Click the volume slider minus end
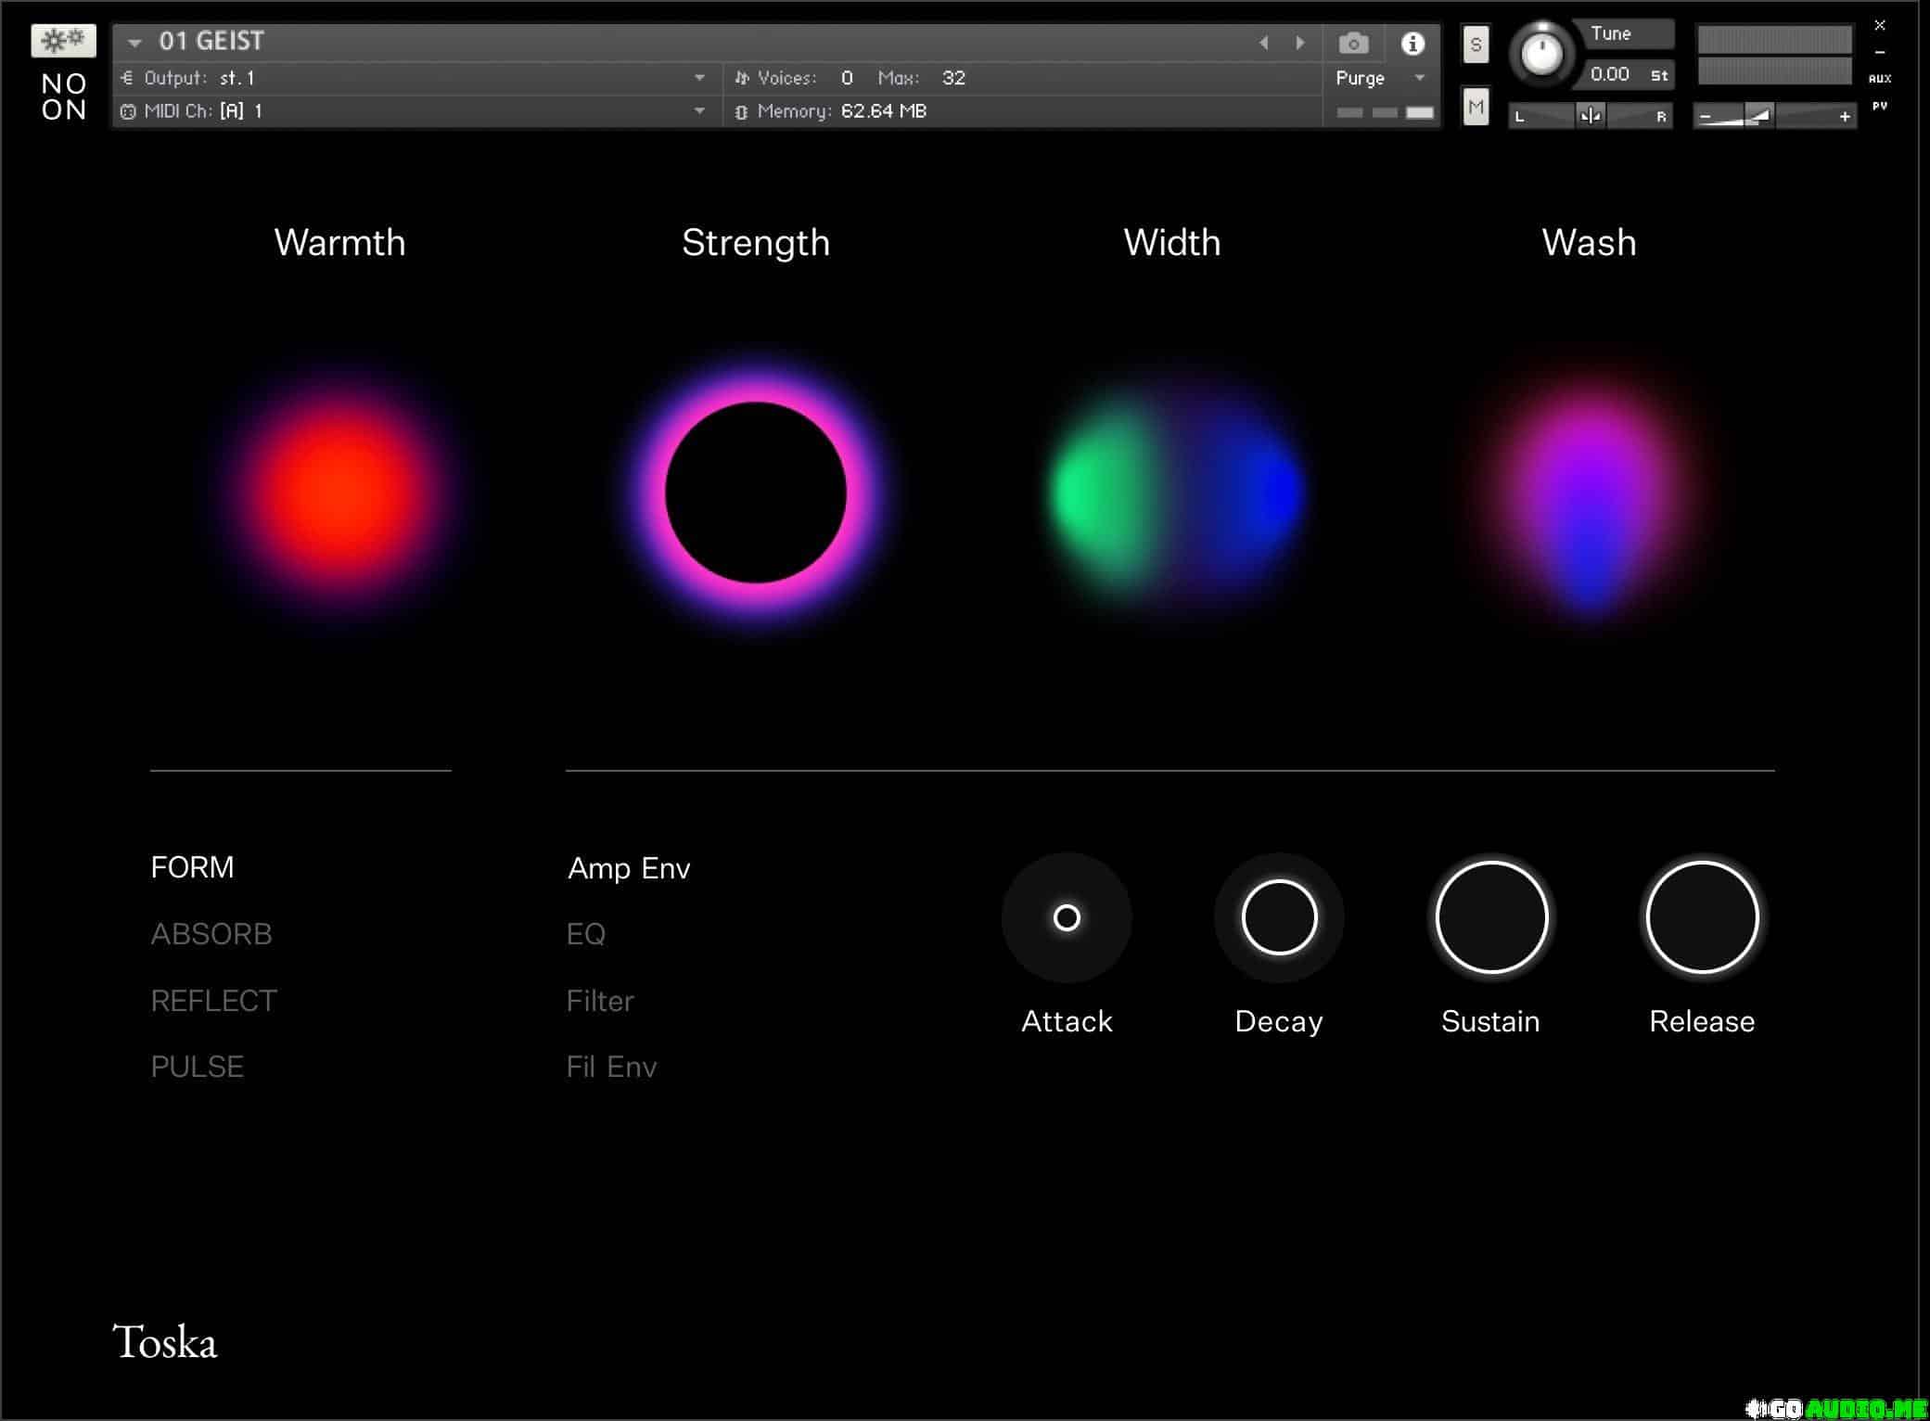 (x=1705, y=117)
